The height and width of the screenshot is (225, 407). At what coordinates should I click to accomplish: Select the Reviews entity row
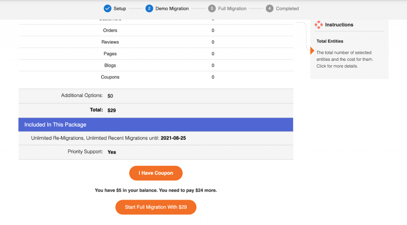[156, 42]
